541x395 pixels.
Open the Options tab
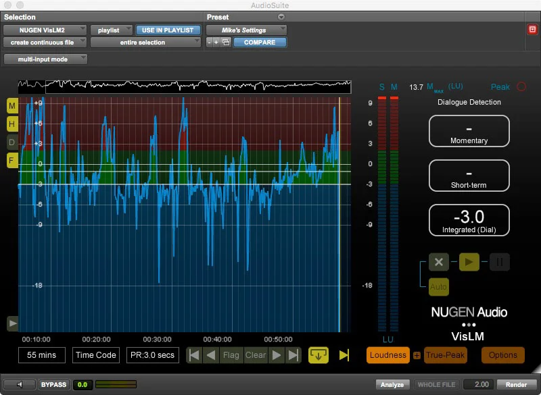(x=502, y=355)
